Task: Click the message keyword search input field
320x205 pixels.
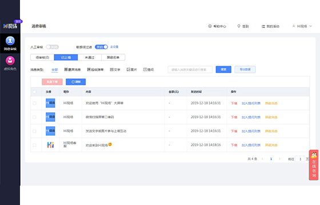Action: click(190, 69)
